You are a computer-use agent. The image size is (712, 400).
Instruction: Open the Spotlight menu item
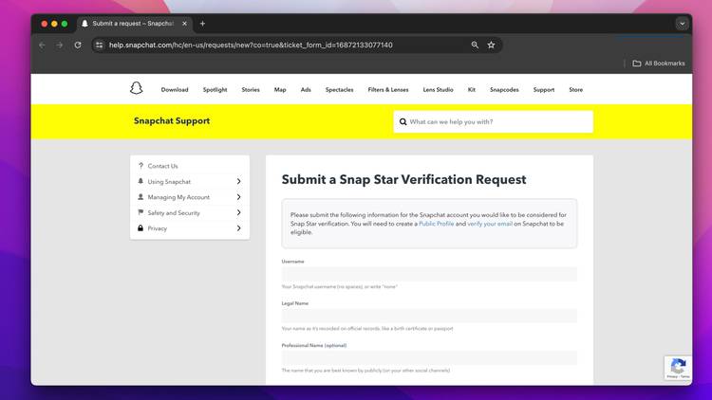(215, 90)
